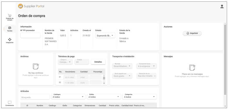230x109 pixels.
Task: Expand the Montaje dropdown
Action: pos(122,66)
